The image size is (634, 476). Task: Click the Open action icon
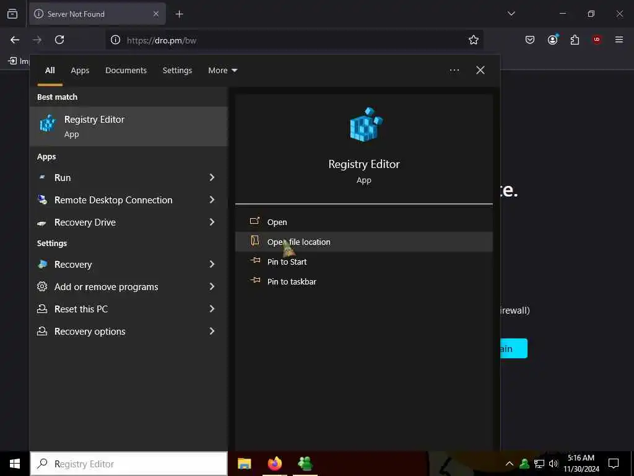(254, 221)
